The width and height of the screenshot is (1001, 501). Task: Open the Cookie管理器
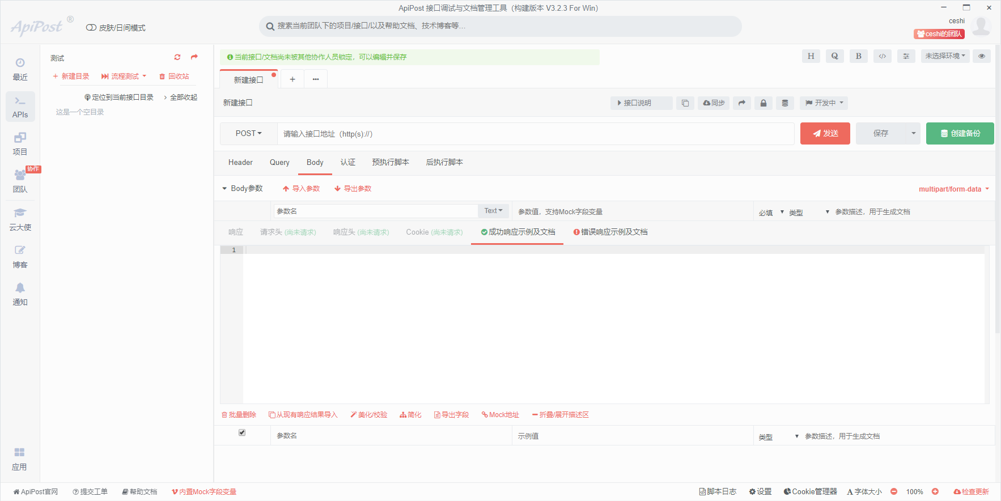tap(811, 492)
